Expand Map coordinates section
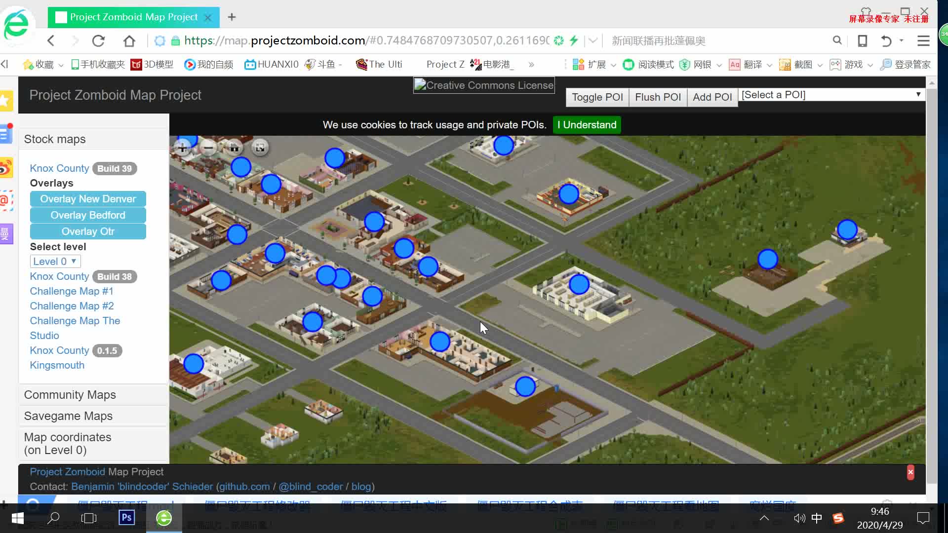Viewport: 948px width, 533px height. click(94, 444)
